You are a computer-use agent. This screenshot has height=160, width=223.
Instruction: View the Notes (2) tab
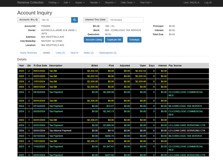pyautogui.click(x=89, y=53)
